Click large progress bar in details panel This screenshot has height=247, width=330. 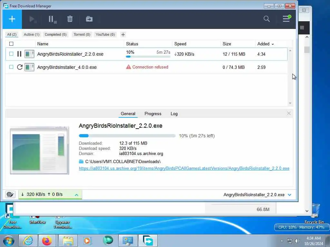click(x=127, y=136)
